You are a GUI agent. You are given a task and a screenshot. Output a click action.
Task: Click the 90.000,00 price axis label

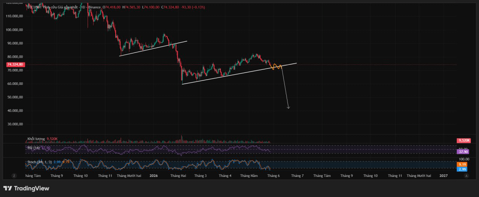pyautogui.click(x=15, y=43)
